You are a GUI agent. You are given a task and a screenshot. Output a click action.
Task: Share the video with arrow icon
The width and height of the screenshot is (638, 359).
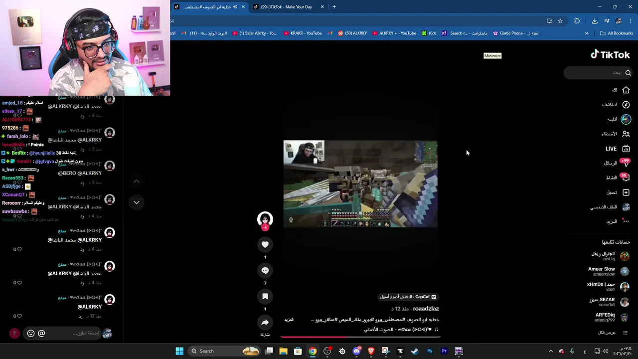click(x=265, y=322)
